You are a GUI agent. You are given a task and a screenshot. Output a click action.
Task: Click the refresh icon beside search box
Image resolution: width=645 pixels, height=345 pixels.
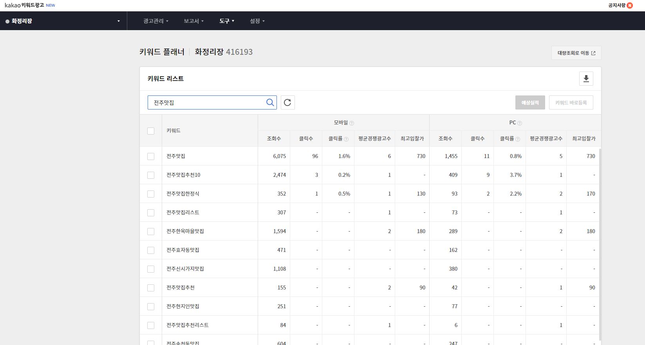point(287,102)
